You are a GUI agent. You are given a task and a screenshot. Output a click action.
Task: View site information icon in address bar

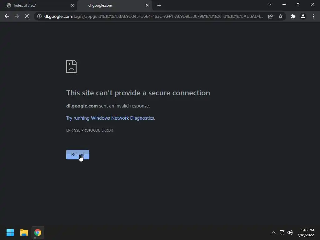(39, 16)
